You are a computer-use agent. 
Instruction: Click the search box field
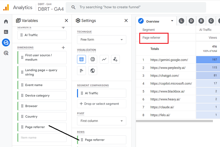coord(136,7)
